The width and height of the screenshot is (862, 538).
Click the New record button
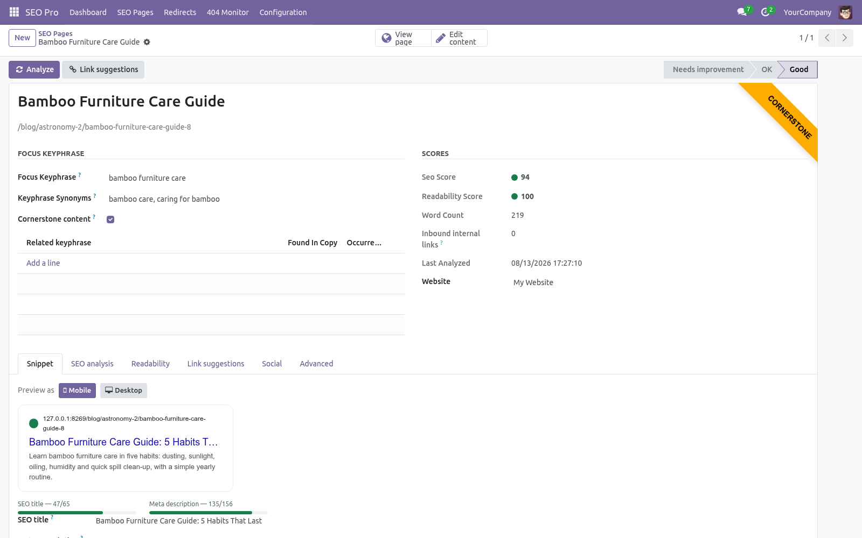[x=22, y=38]
